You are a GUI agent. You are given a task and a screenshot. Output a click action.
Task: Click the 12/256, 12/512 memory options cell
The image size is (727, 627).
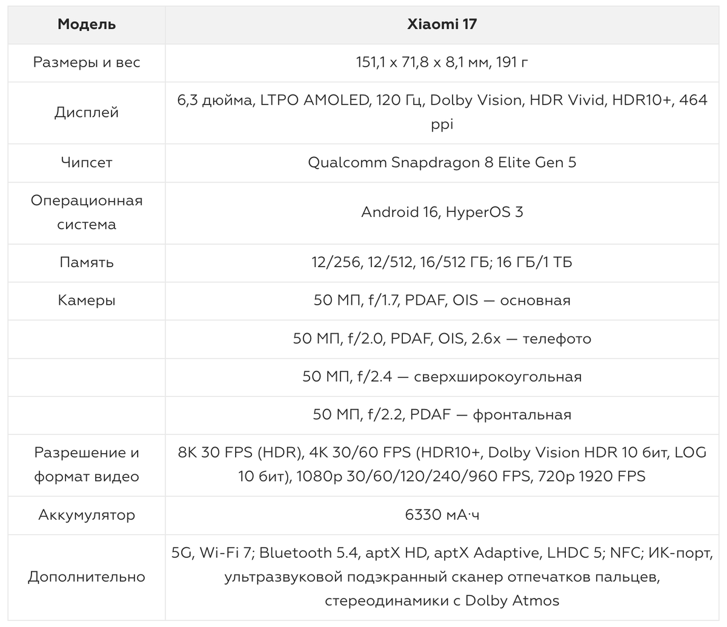[x=442, y=262]
